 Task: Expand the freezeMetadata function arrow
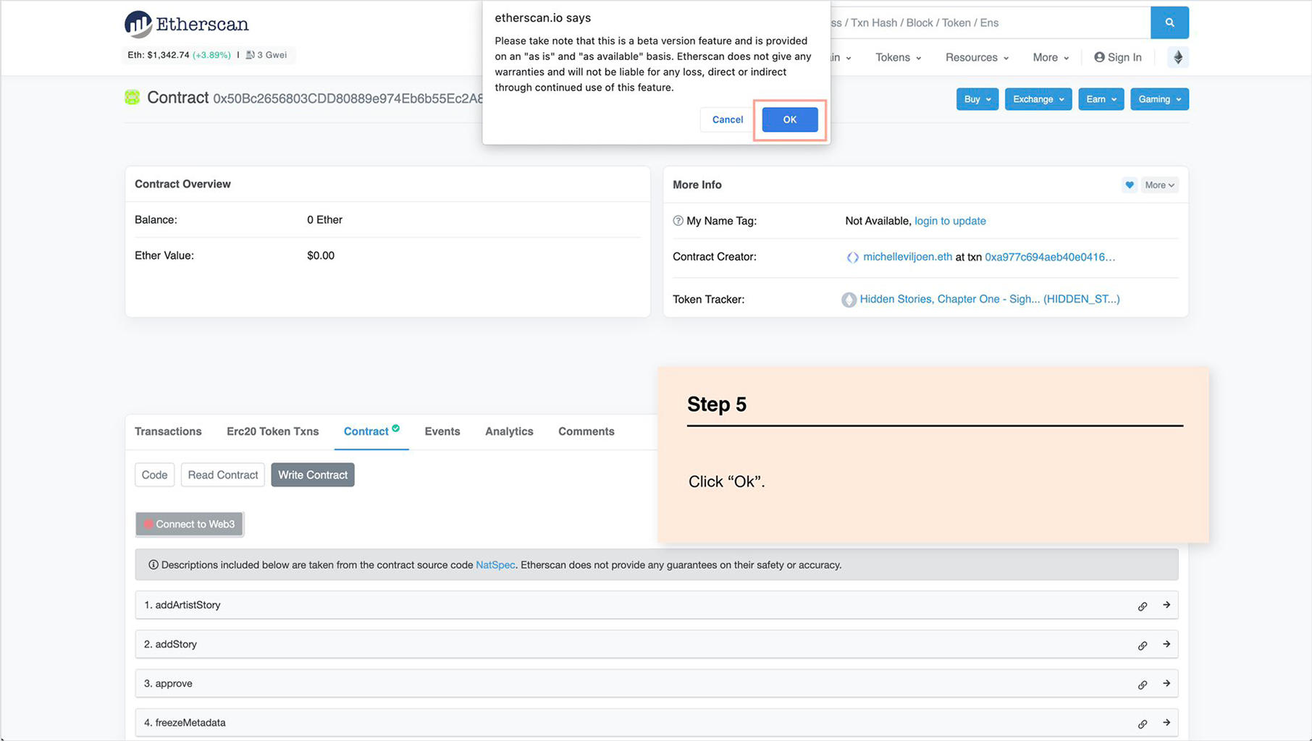[x=1166, y=722]
